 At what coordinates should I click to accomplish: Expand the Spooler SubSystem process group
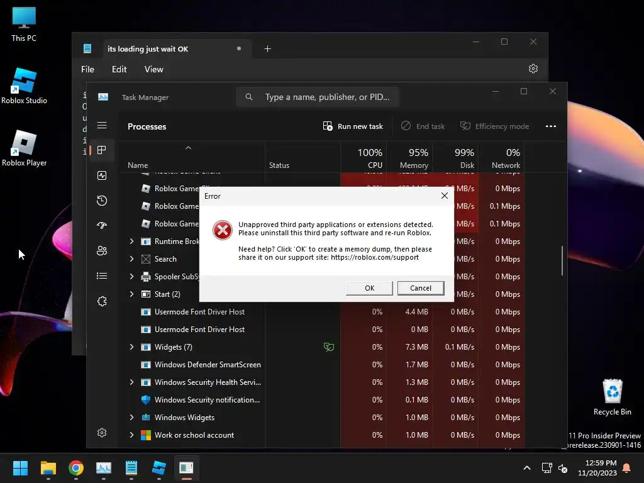(131, 277)
